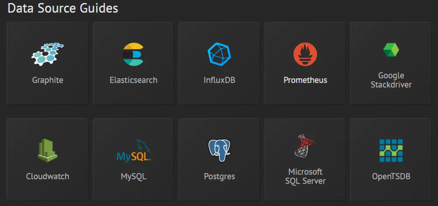
Task: Click the OpenTSDB grid chart icon
Action: 391,150
